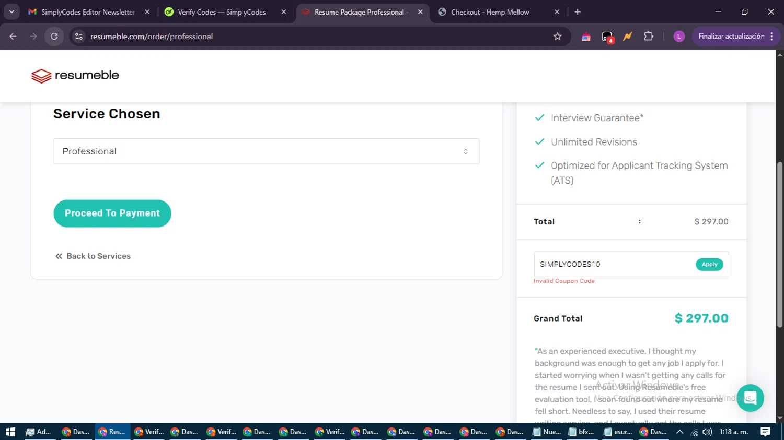Open the live chat bubble widget

pyautogui.click(x=750, y=398)
